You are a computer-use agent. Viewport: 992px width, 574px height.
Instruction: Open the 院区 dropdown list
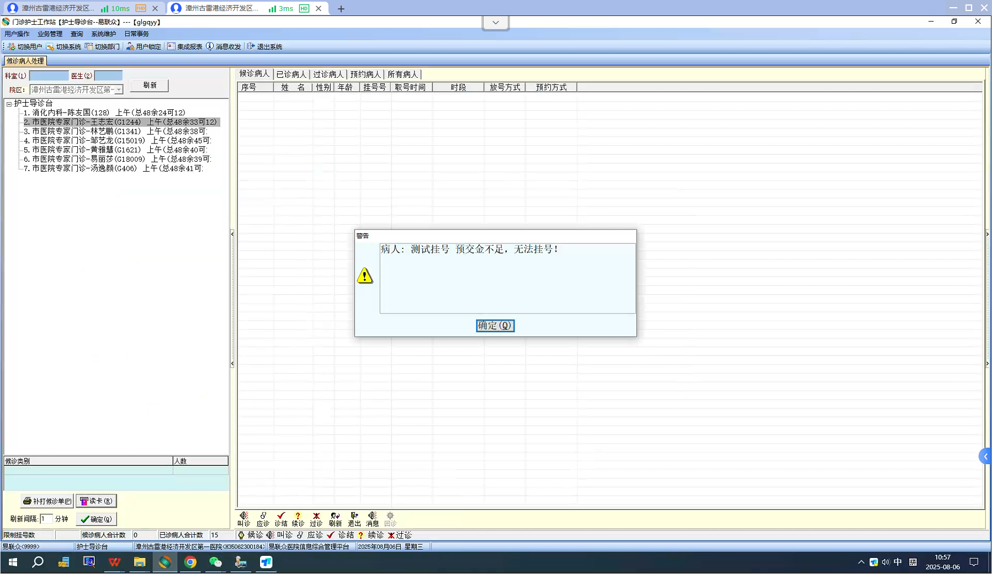119,89
